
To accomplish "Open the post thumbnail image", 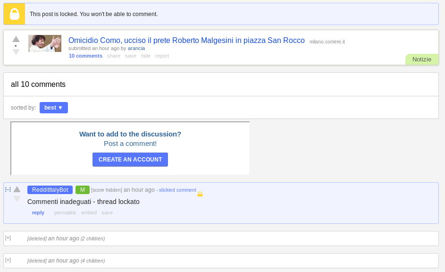I will click(45, 43).
